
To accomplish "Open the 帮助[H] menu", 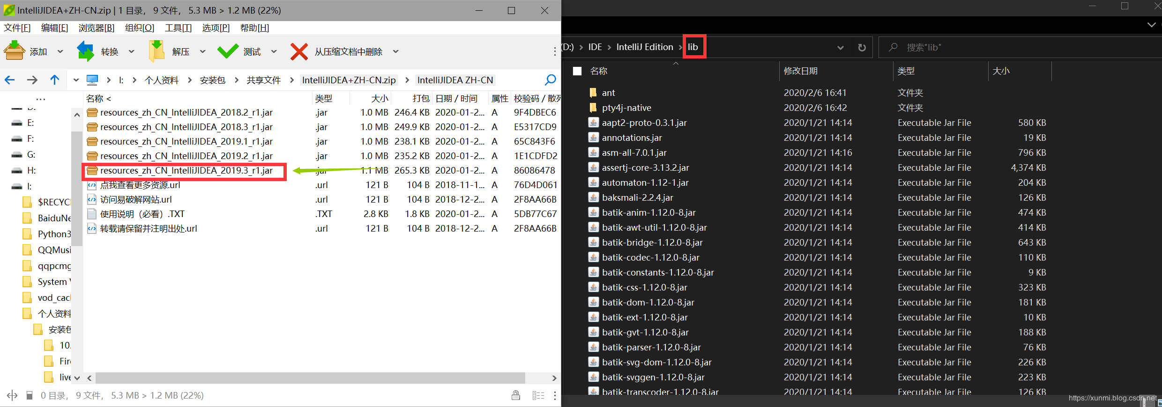I will click(x=255, y=28).
